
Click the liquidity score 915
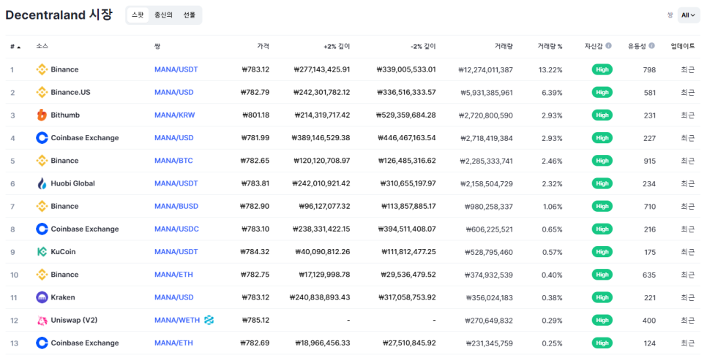click(x=650, y=161)
